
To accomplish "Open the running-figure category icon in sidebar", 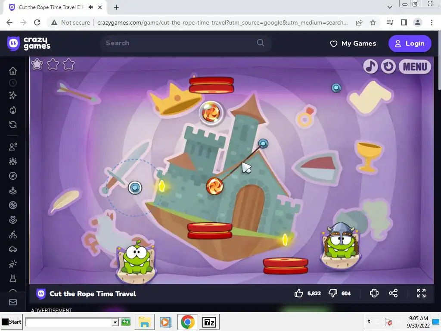I will click(x=13, y=264).
